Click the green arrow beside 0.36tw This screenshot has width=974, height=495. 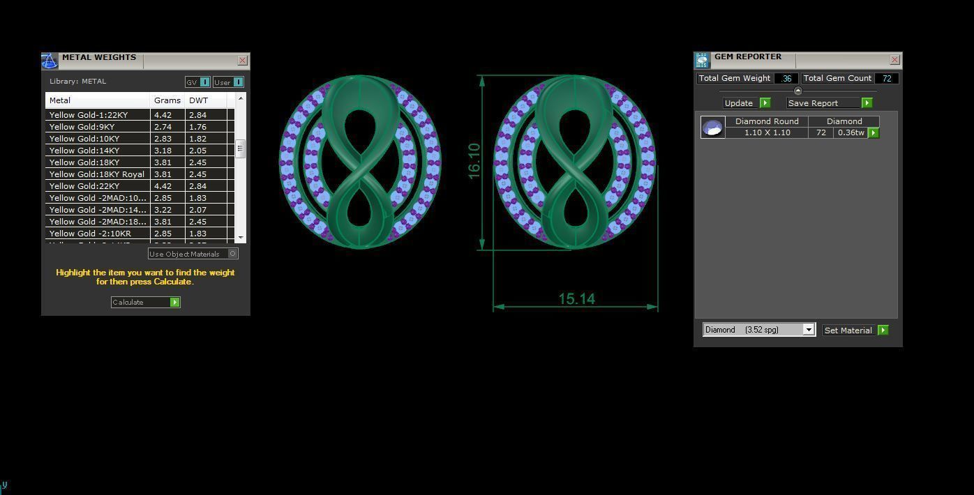(874, 132)
